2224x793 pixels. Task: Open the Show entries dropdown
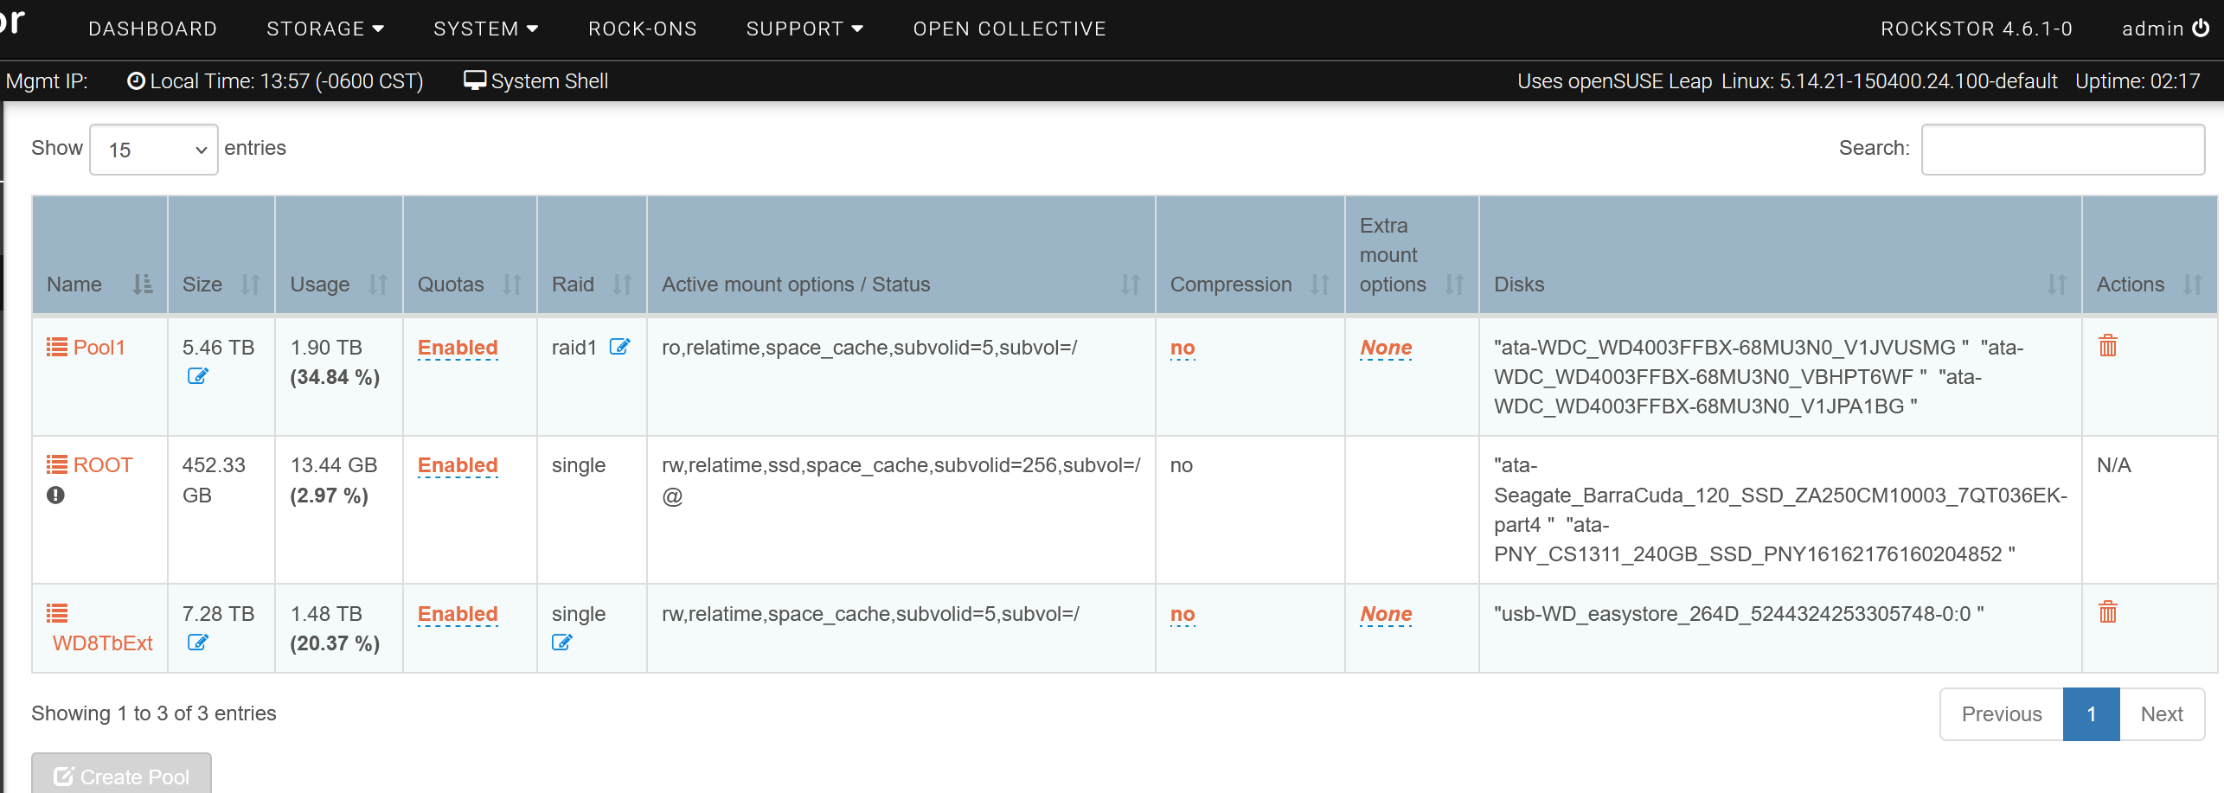click(x=153, y=150)
